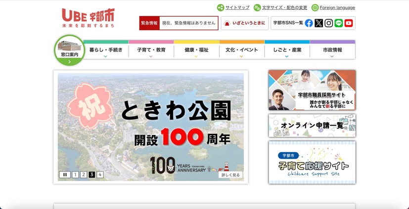The width and height of the screenshot is (409, 209).
Task: Open the YouTube icon
Action: [349, 23]
